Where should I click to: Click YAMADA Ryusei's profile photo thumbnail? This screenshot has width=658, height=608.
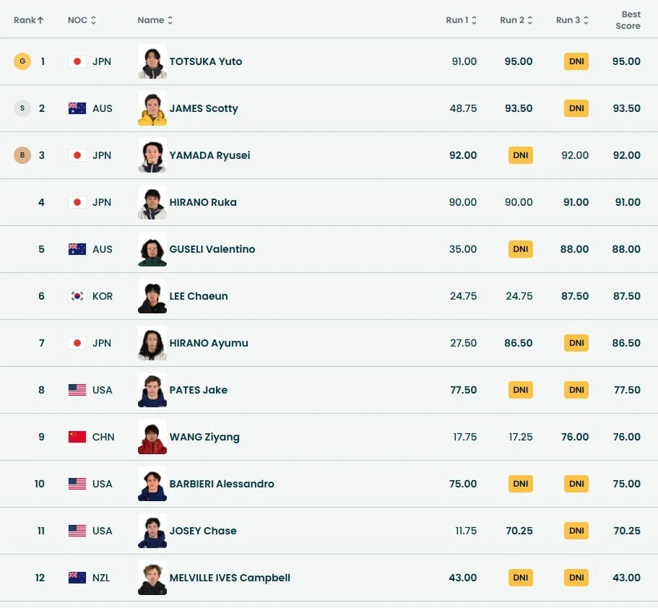[x=152, y=155]
